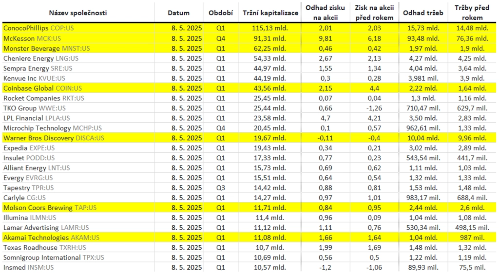
Task: Click EPS estimate '4,7' for LPL Financial
Action: [325, 118]
